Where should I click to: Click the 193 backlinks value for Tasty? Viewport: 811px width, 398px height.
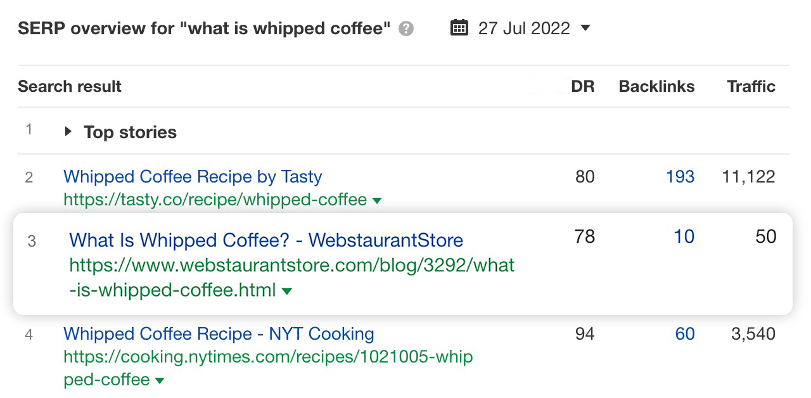pyautogui.click(x=680, y=177)
